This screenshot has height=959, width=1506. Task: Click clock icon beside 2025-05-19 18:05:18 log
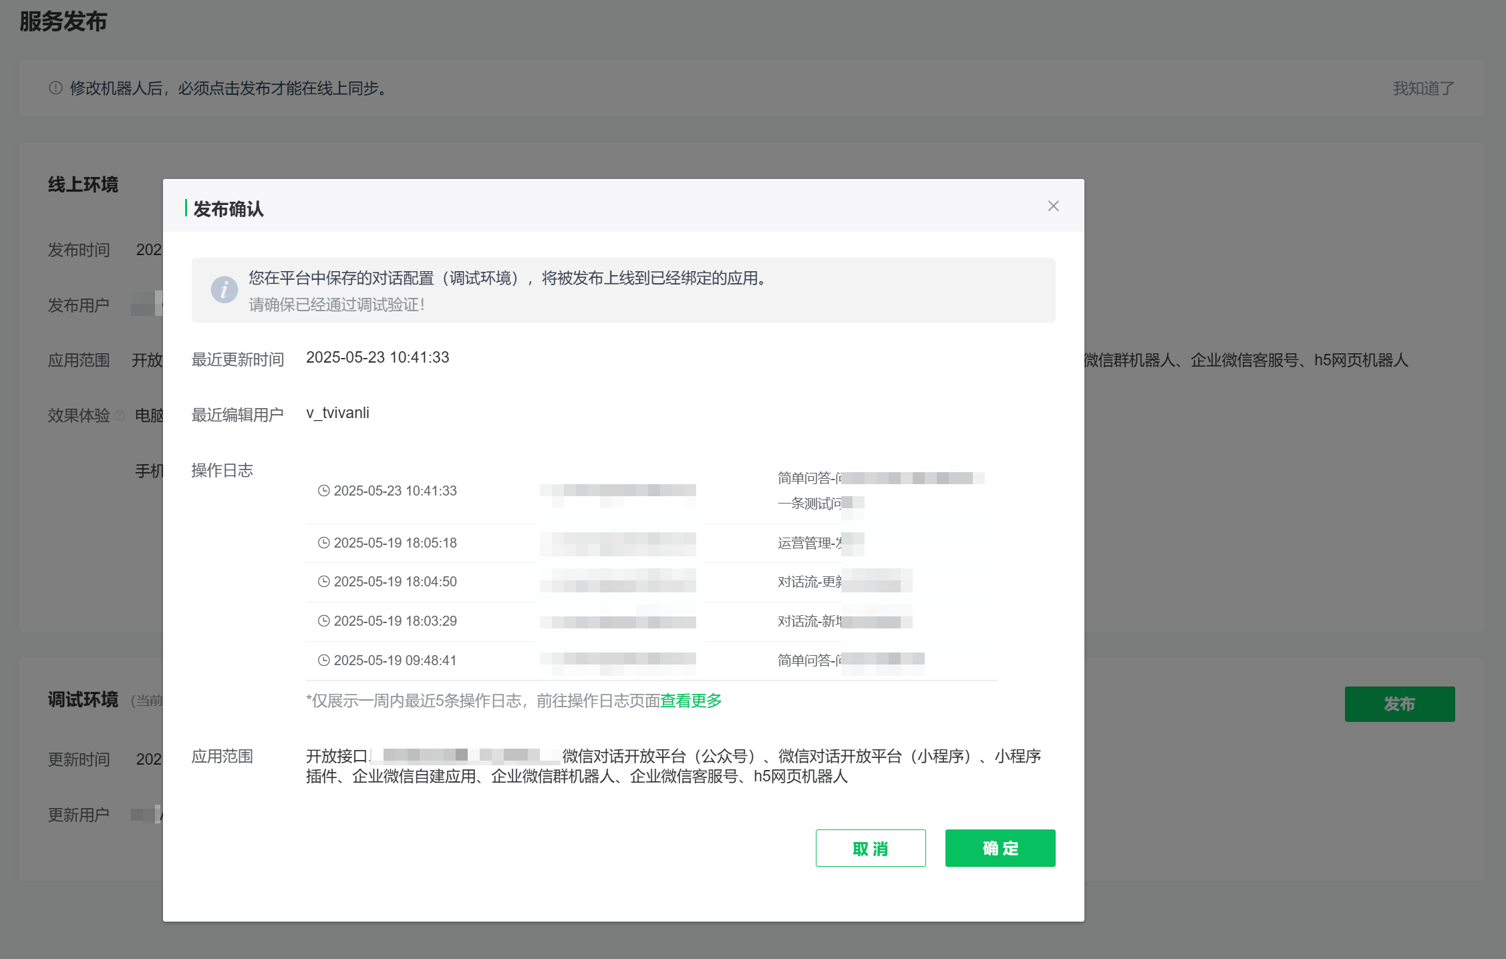pos(323,543)
